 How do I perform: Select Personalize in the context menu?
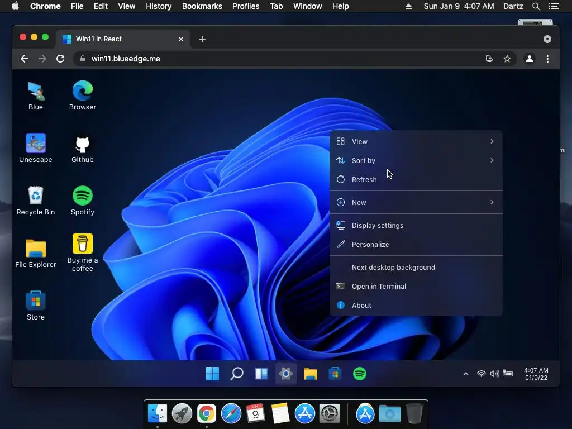point(416,245)
